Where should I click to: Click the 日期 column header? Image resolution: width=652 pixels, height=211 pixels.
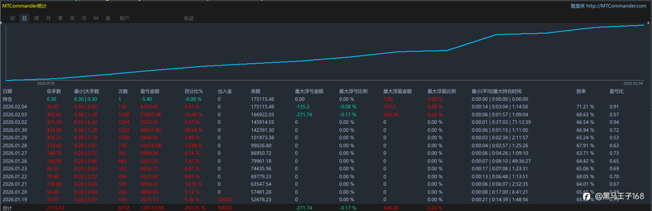(x=8, y=91)
